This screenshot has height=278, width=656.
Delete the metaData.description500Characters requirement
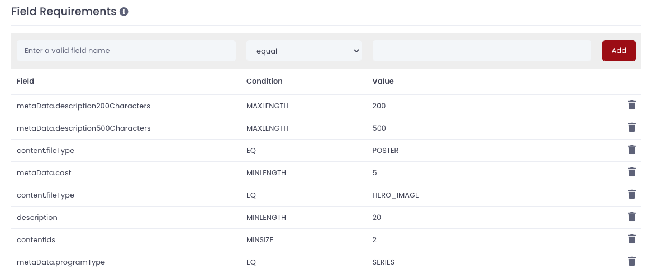point(632,127)
